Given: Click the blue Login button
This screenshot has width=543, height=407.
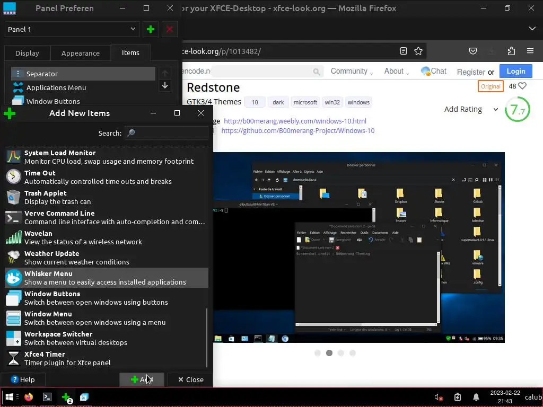Looking at the screenshot, I should (516, 72).
